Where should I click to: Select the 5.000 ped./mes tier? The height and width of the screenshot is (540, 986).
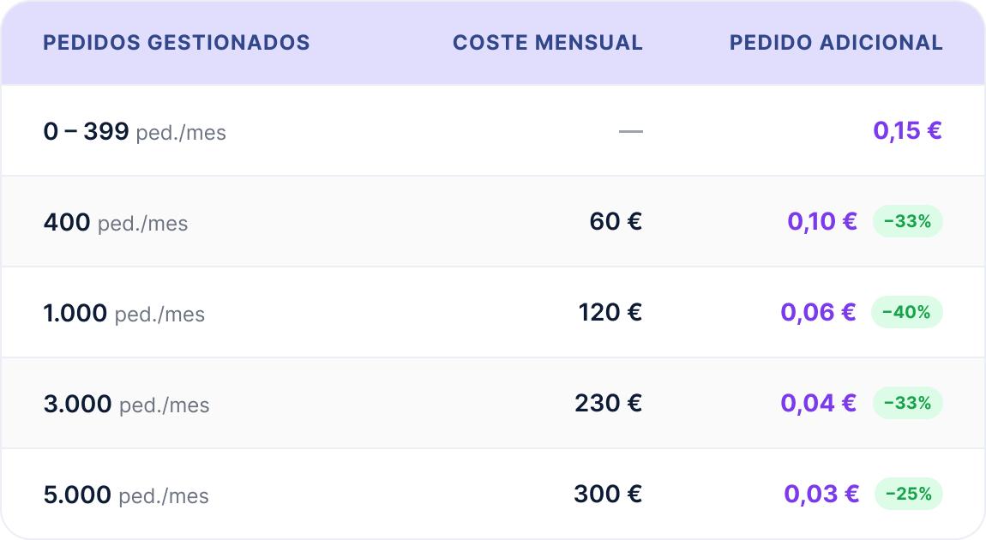493,494
